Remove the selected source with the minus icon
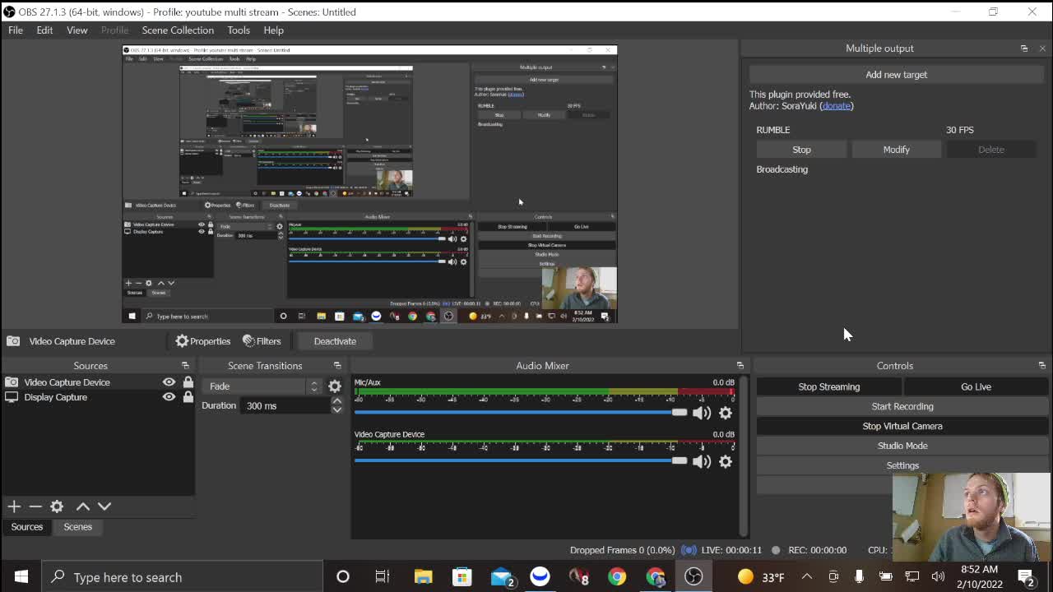This screenshot has width=1053, height=592. tap(35, 506)
